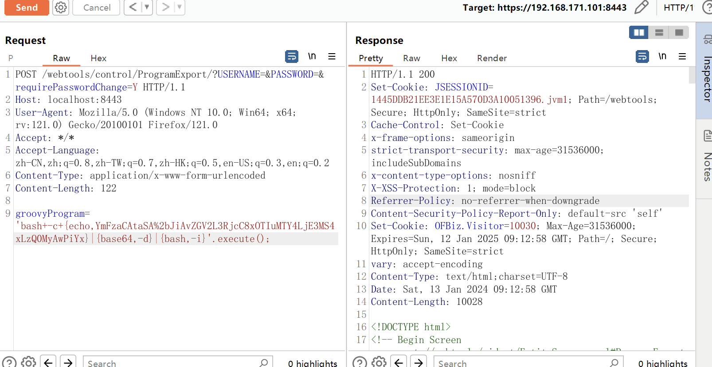Jump to the previous request search match
Viewport: 712px width, 367px height.
48,362
